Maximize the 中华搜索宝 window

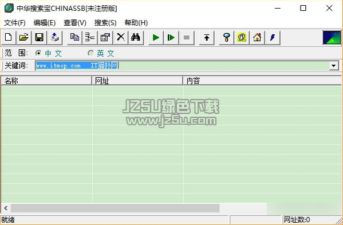(303, 9)
